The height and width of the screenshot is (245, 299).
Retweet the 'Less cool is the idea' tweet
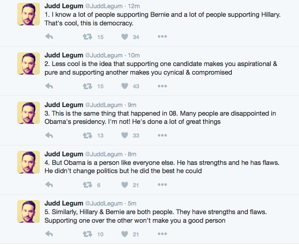point(88,86)
